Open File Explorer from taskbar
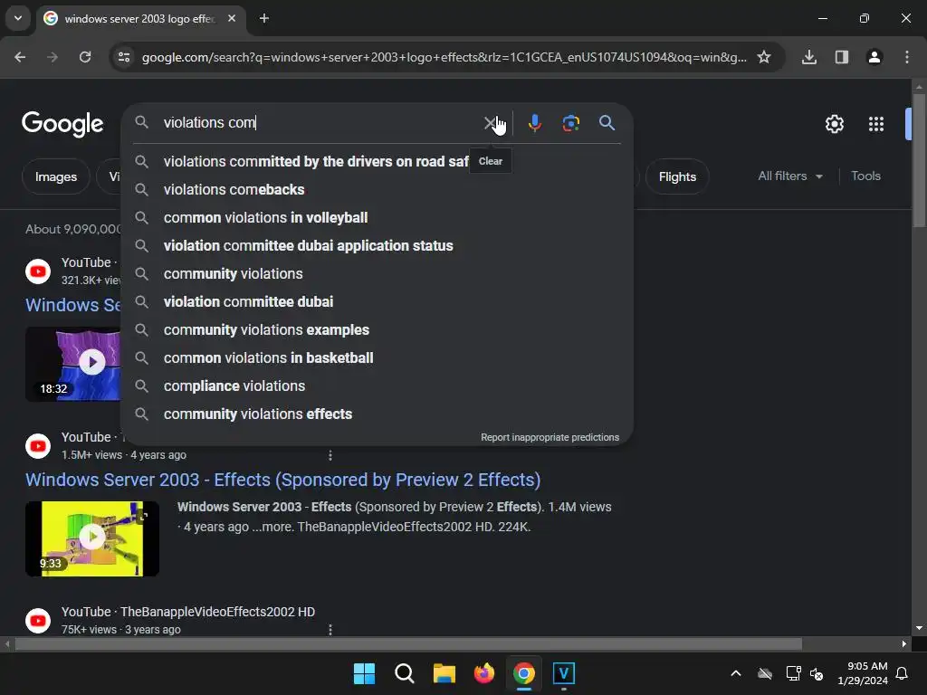This screenshot has height=695, width=927. pyautogui.click(x=444, y=673)
